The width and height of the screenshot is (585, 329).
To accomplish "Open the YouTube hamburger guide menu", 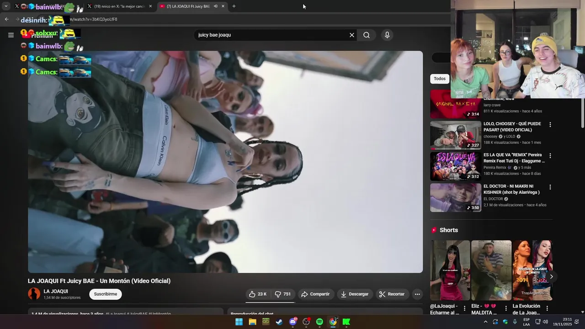I will [x=11, y=35].
